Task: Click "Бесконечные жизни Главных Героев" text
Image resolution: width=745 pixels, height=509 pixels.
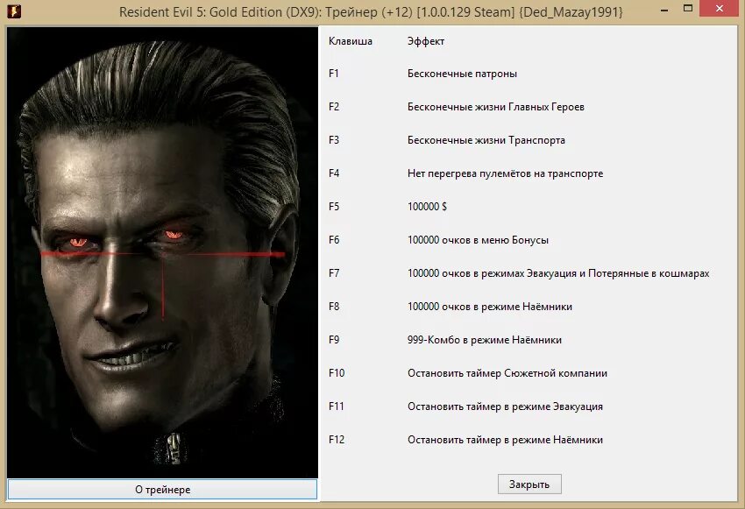Action: coord(495,107)
